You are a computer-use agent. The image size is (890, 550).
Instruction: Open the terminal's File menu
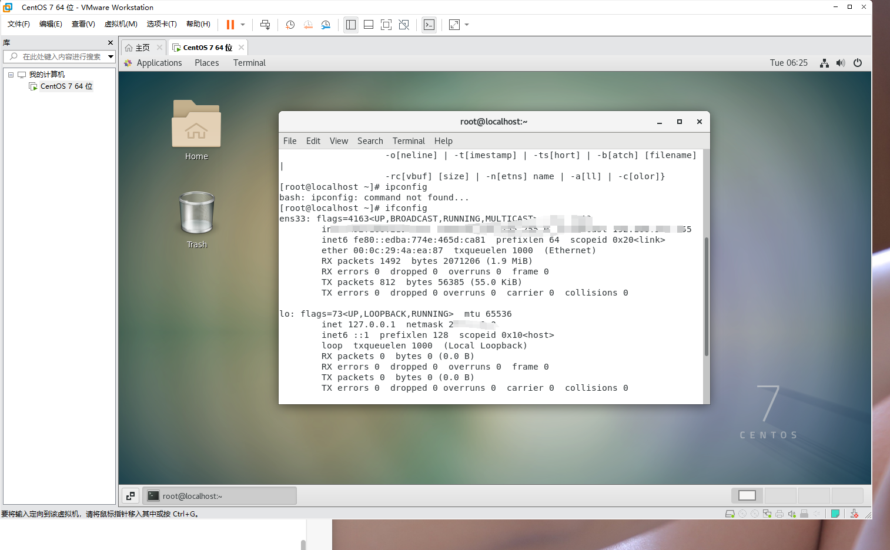[290, 141]
